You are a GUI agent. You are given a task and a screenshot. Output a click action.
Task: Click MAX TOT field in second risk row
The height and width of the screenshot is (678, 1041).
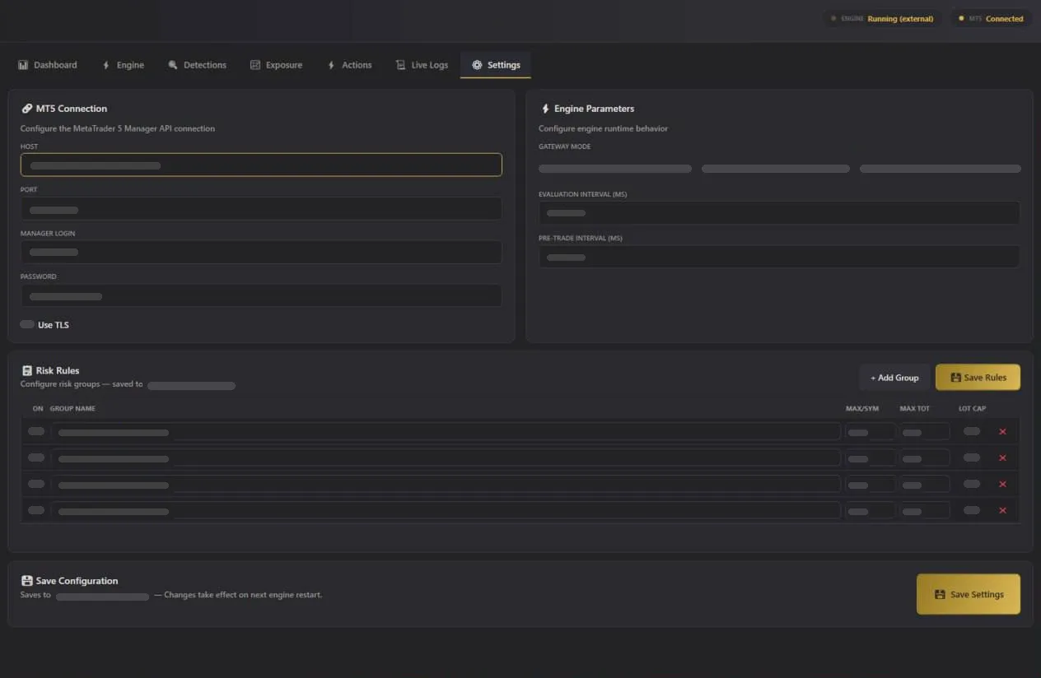pos(925,457)
